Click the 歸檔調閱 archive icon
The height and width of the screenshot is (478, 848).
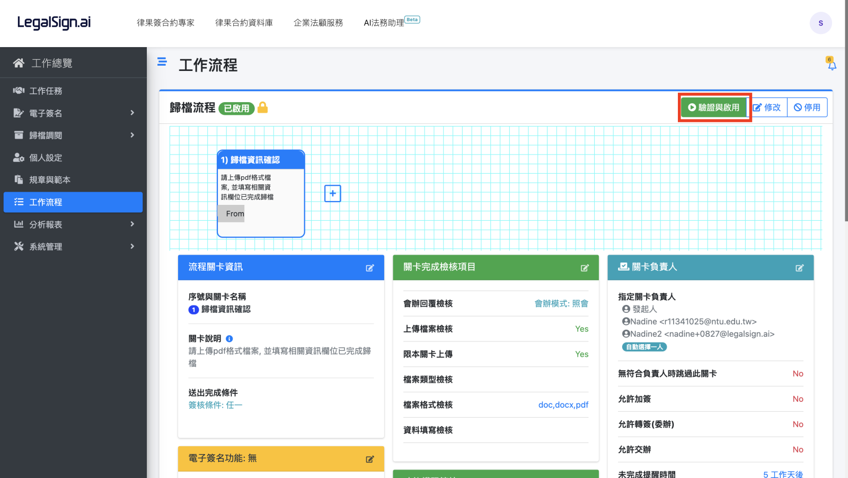click(19, 135)
